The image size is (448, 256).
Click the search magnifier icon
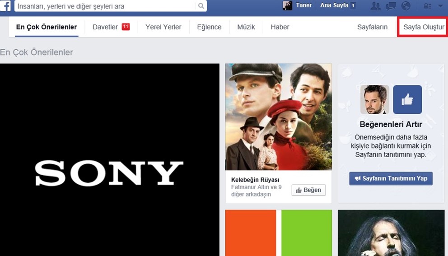pyautogui.click(x=201, y=6)
